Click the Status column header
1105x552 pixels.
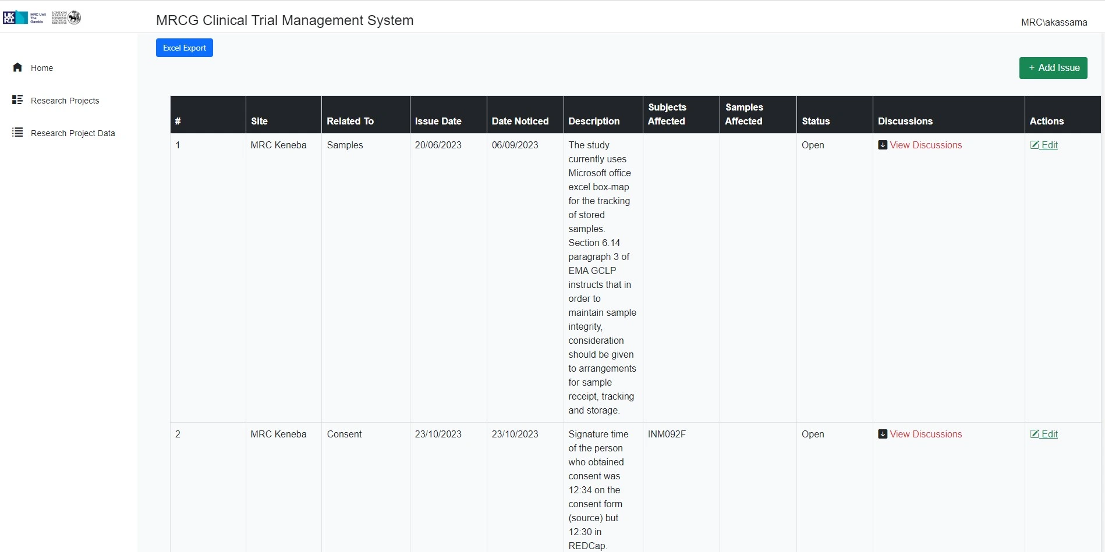816,121
